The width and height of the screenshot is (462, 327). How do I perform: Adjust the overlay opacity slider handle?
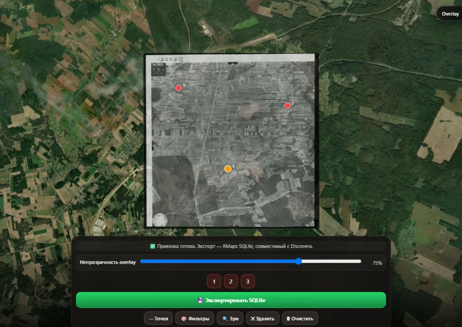(x=299, y=261)
